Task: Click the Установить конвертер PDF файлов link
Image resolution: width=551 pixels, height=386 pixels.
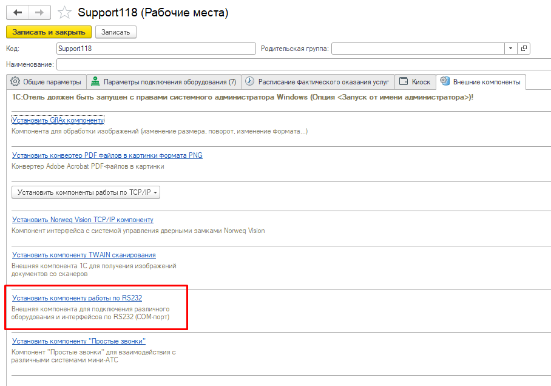Action: pos(107,155)
